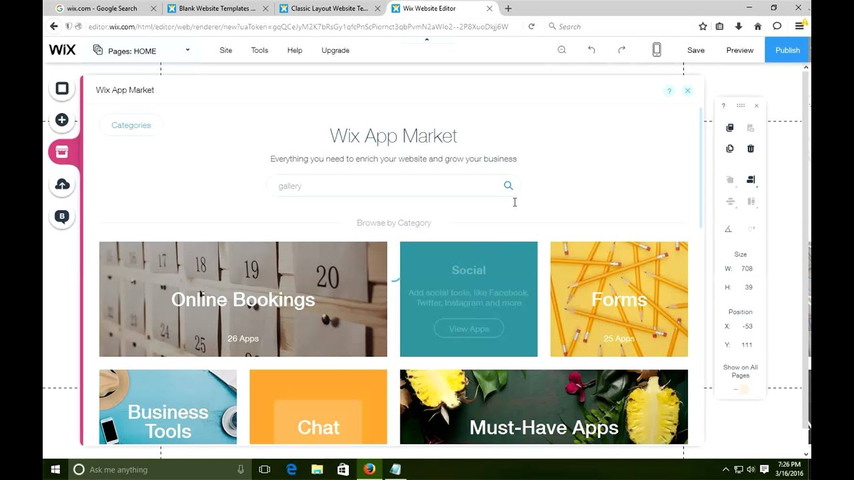Viewport: 854px width, 480px height.
Task: Open the Site menu
Action: pyautogui.click(x=226, y=51)
